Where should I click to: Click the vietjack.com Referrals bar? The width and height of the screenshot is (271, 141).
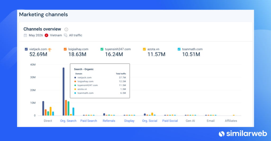click(x=104, y=114)
